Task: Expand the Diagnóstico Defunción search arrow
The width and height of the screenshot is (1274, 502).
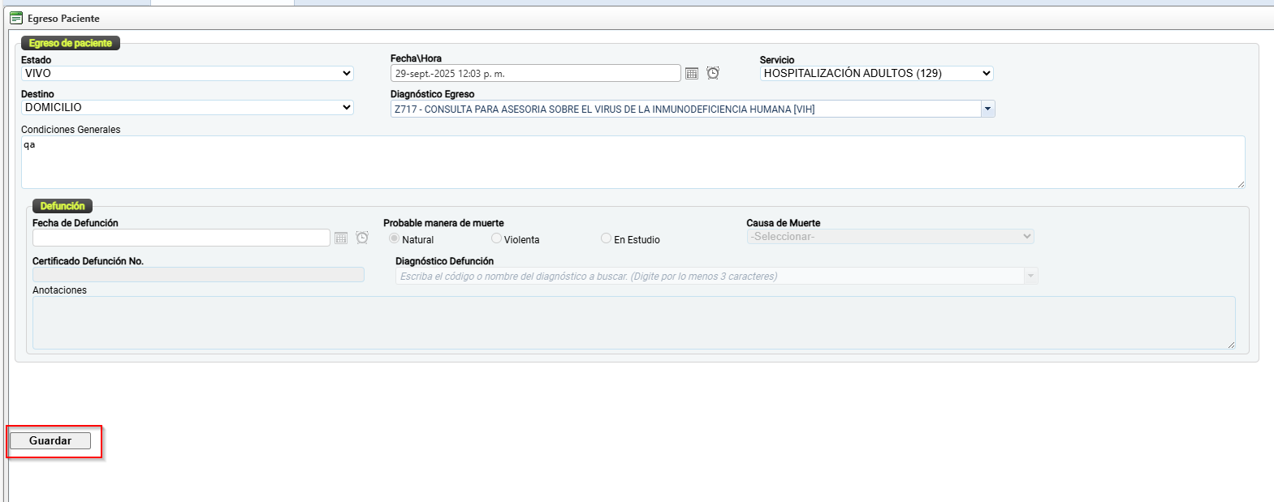Action: 1030,277
